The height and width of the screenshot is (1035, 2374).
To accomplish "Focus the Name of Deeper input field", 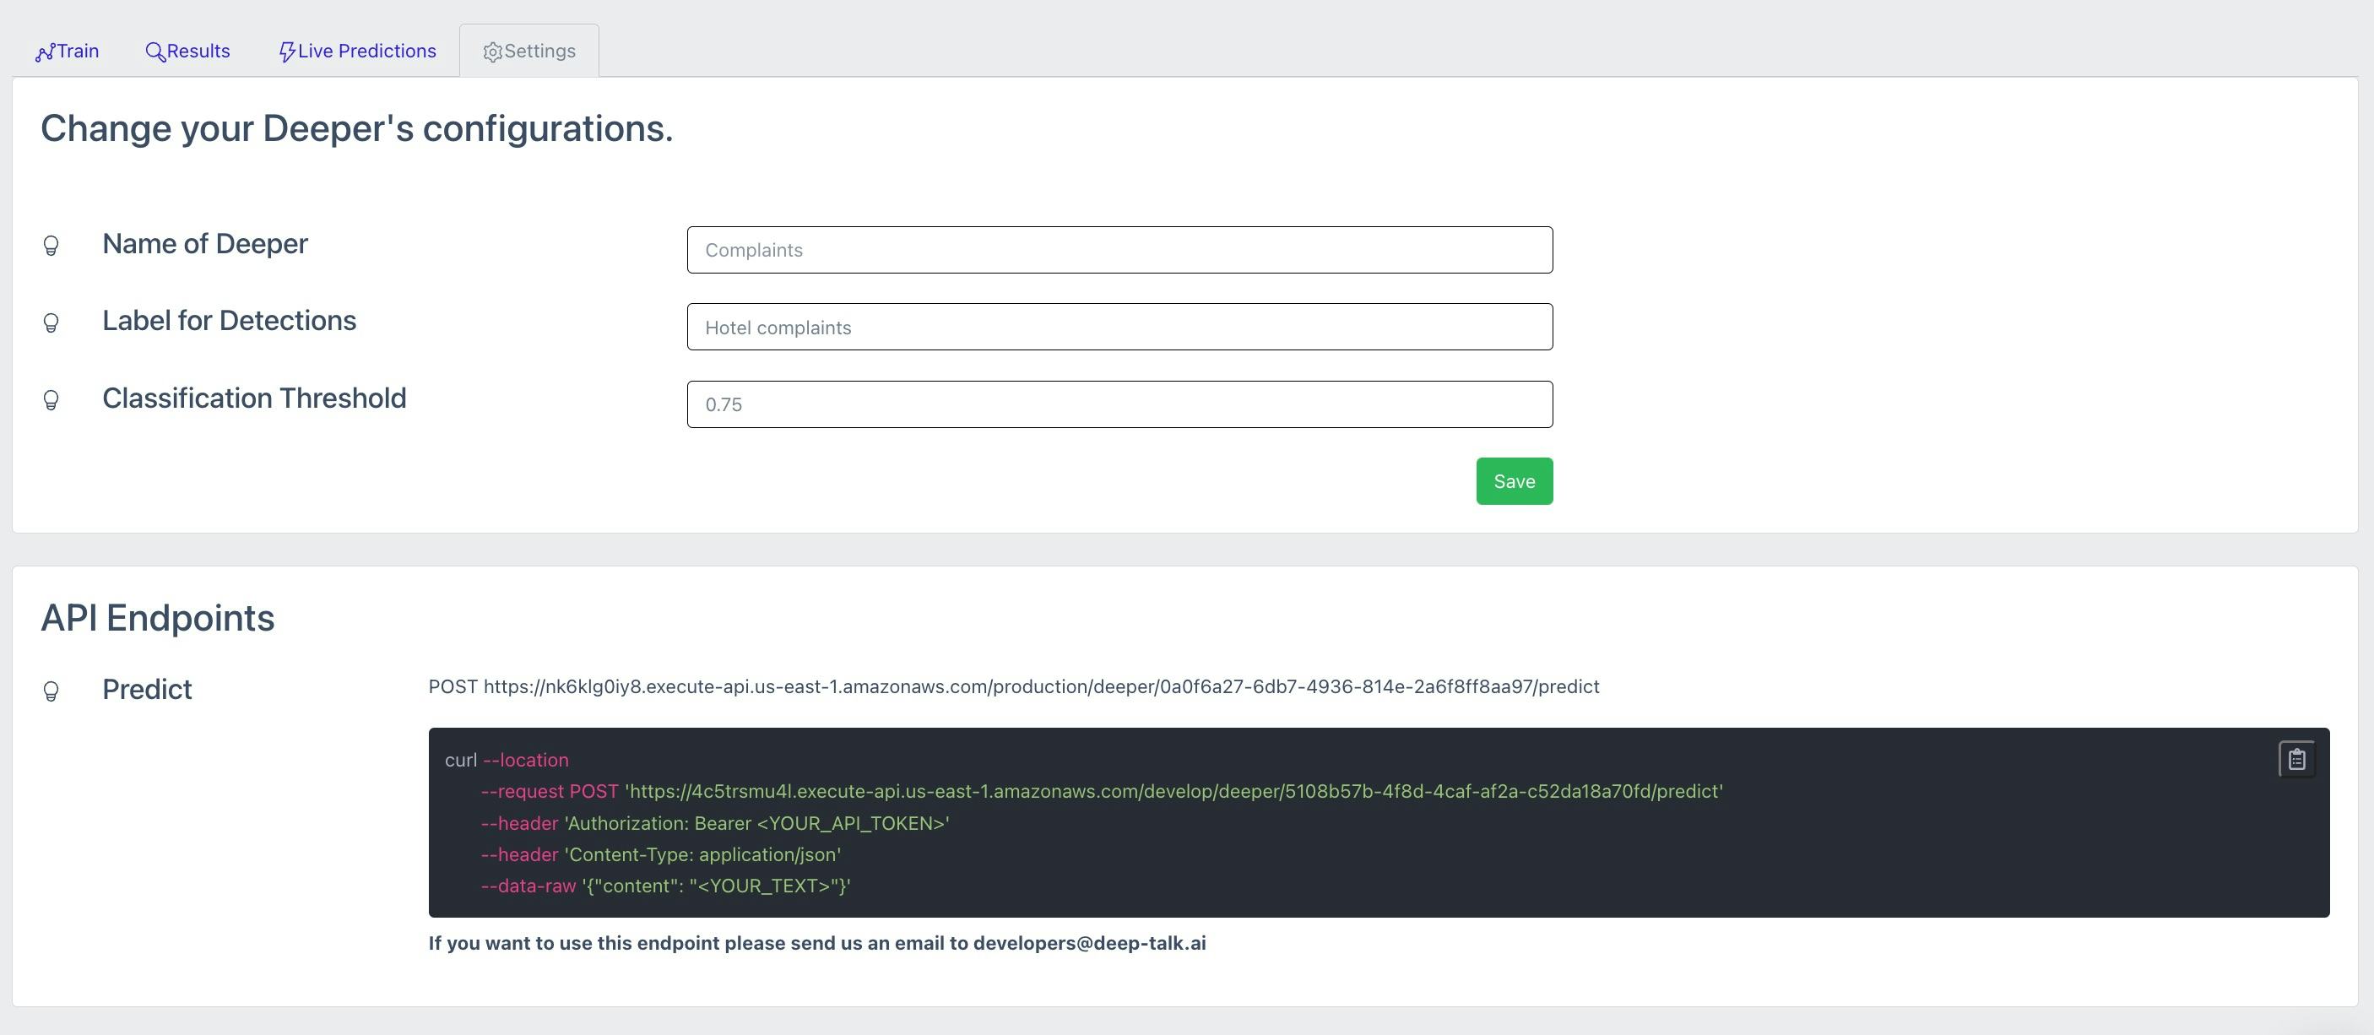I will point(1119,250).
